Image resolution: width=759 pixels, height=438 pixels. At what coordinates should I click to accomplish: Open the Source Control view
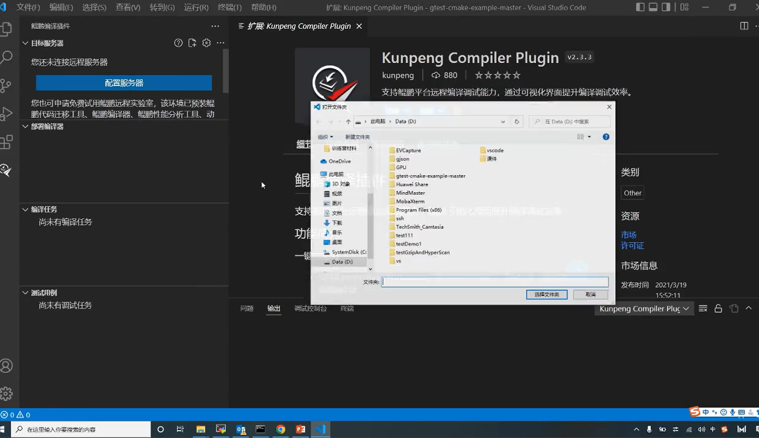pos(6,86)
